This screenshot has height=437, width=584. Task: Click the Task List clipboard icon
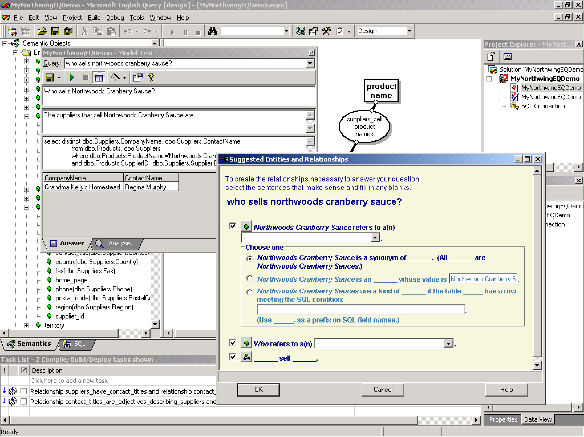click(340, 31)
